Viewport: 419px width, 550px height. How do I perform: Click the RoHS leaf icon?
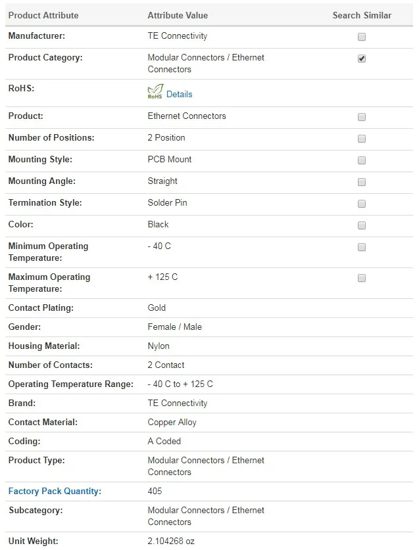155,93
